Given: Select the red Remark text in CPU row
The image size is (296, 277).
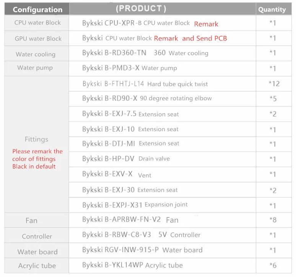Looking at the screenshot, I should click(206, 24).
